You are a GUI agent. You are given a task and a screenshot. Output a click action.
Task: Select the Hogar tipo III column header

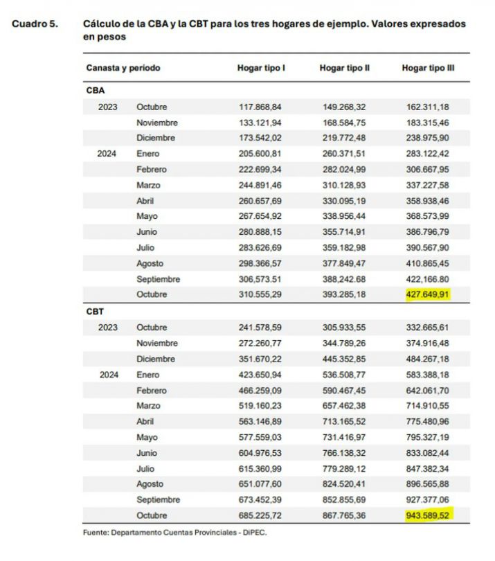pos(428,68)
